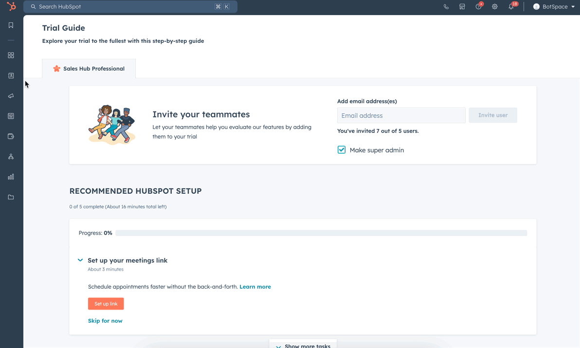This screenshot has height=348, width=580.
Task: Focus the Email address input field
Action: 401,115
